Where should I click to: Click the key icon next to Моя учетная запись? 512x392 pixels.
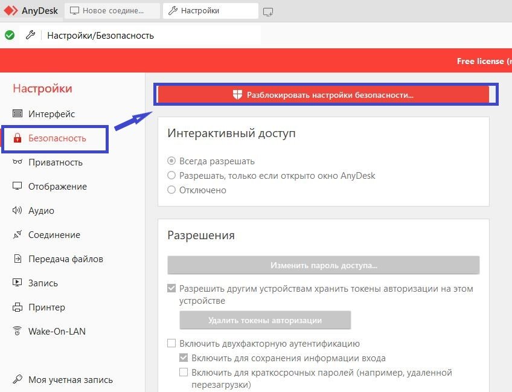pyautogui.click(x=18, y=379)
